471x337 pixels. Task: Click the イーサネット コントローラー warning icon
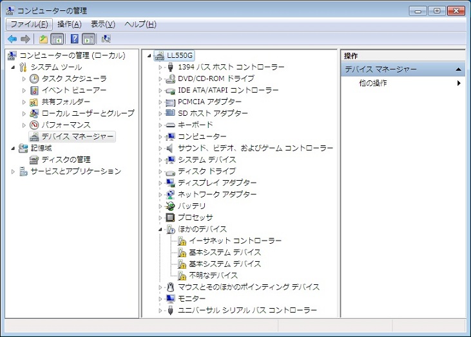tap(182, 241)
